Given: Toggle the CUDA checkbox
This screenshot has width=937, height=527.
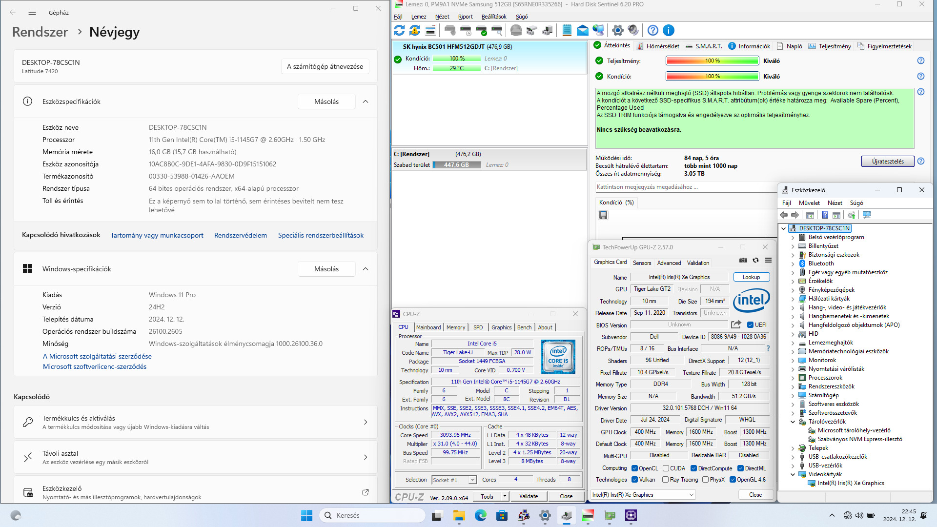Looking at the screenshot, I should tap(666, 468).
